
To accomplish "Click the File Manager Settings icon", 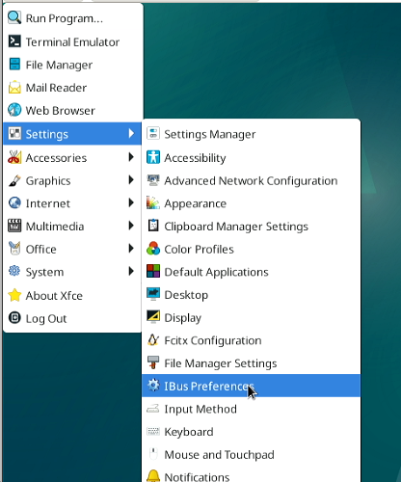I will point(153,362).
